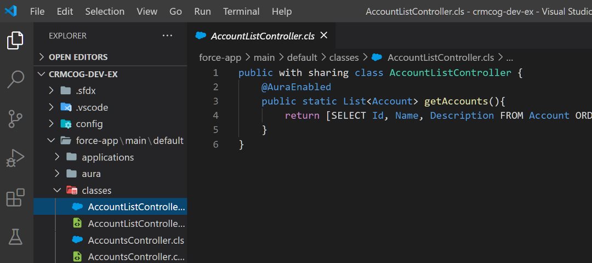Click line number 6 in the gutter
Screen dimensions: 592x263
tap(215, 144)
